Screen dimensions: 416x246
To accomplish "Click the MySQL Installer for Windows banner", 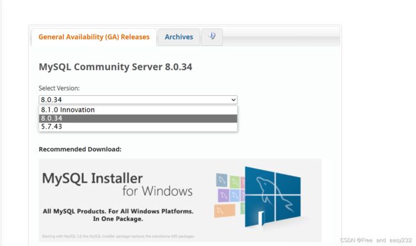I will click(180, 200).
